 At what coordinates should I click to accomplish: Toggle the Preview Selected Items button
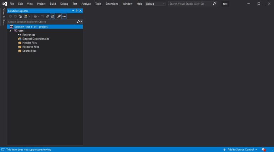64,16
